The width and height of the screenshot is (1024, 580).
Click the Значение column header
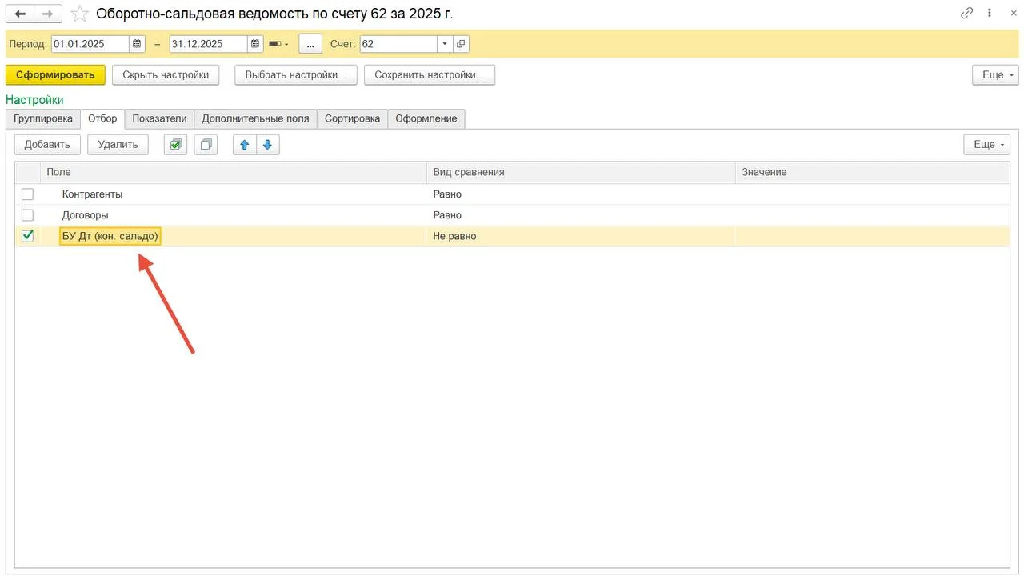[872, 172]
